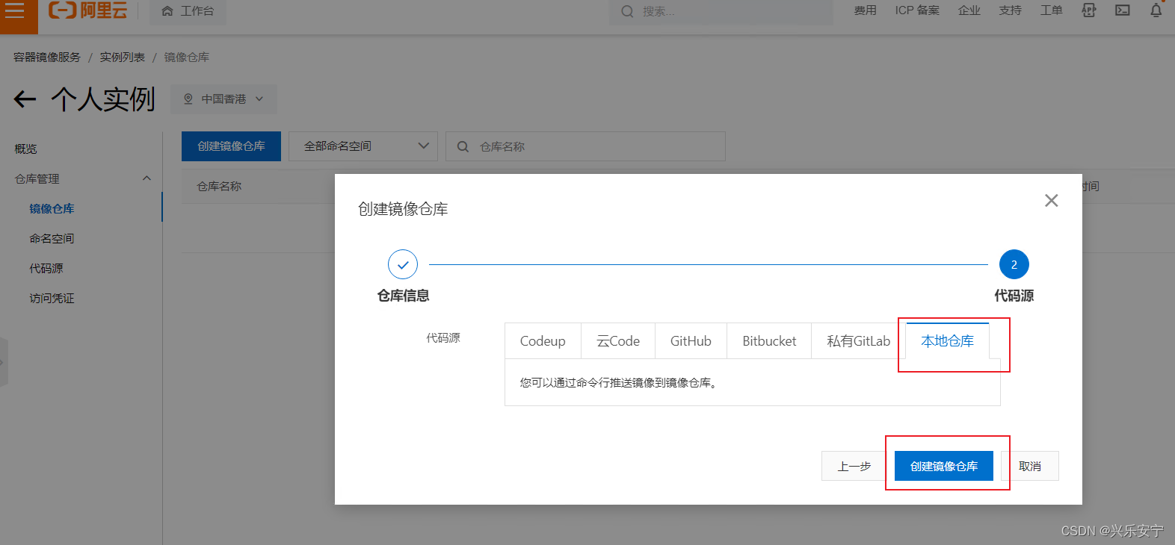1175x545 pixels.
Task: Open the 企业 menu
Action: point(969,10)
